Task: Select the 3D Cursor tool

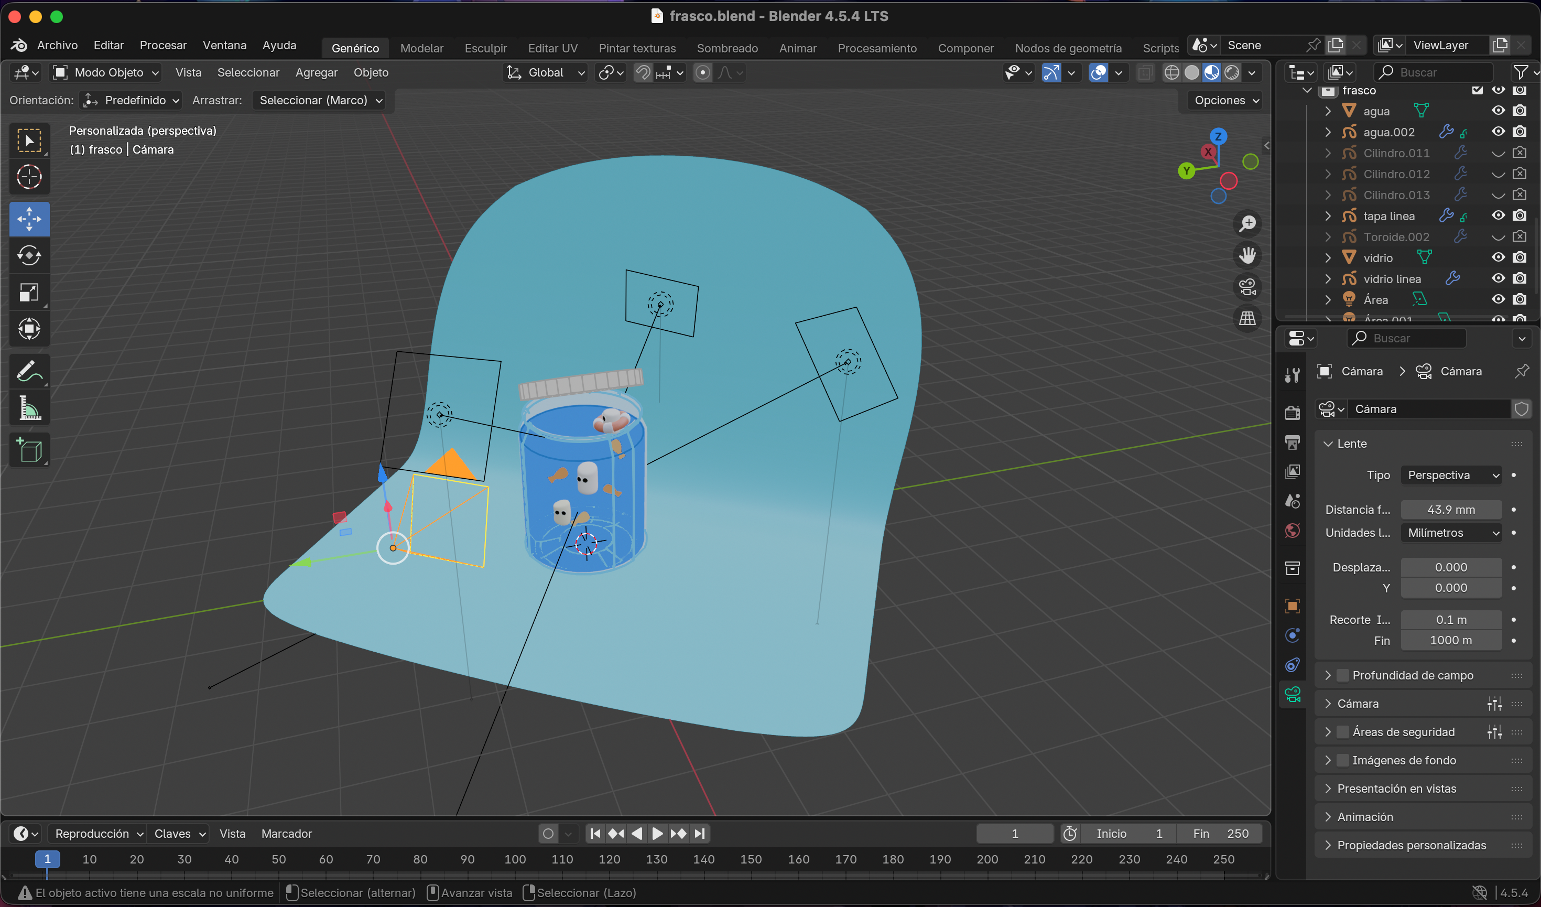Action: pyautogui.click(x=29, y=177)
